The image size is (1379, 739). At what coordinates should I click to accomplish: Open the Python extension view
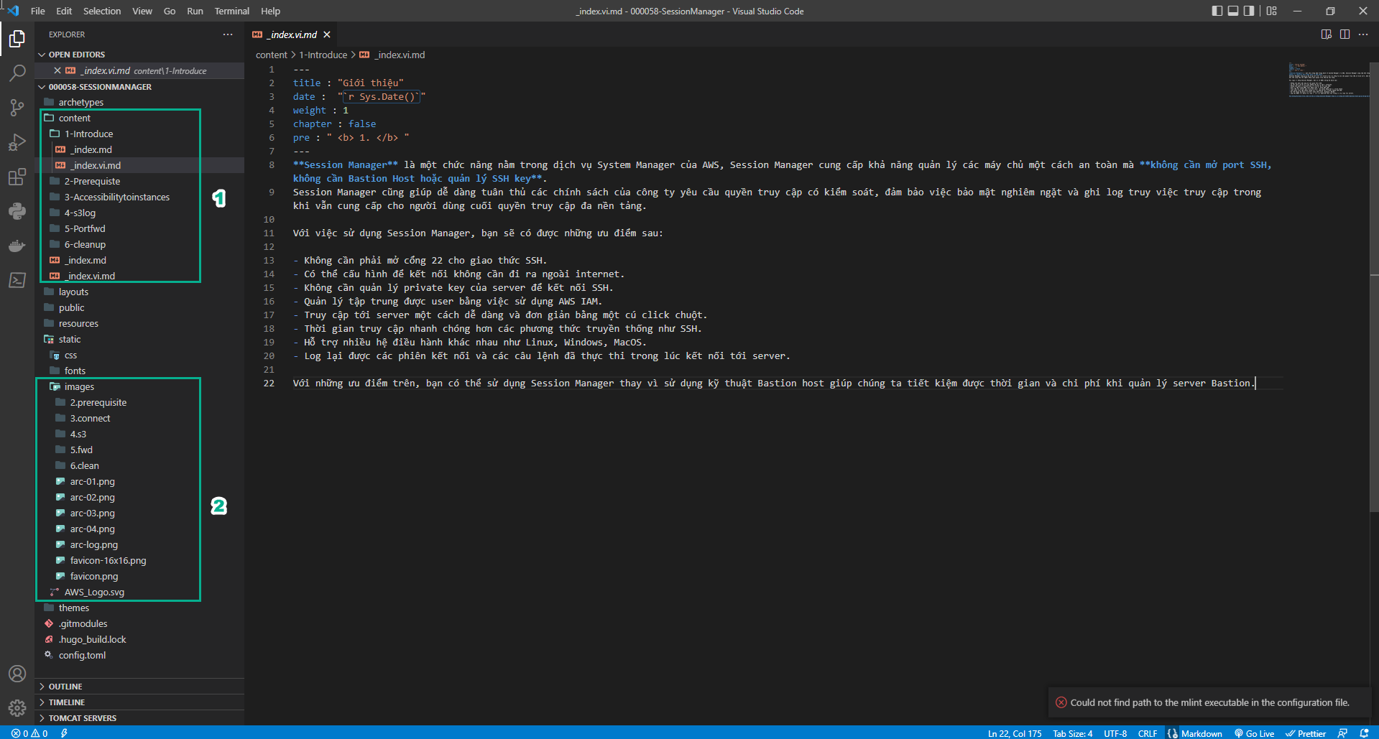point(17,211)
